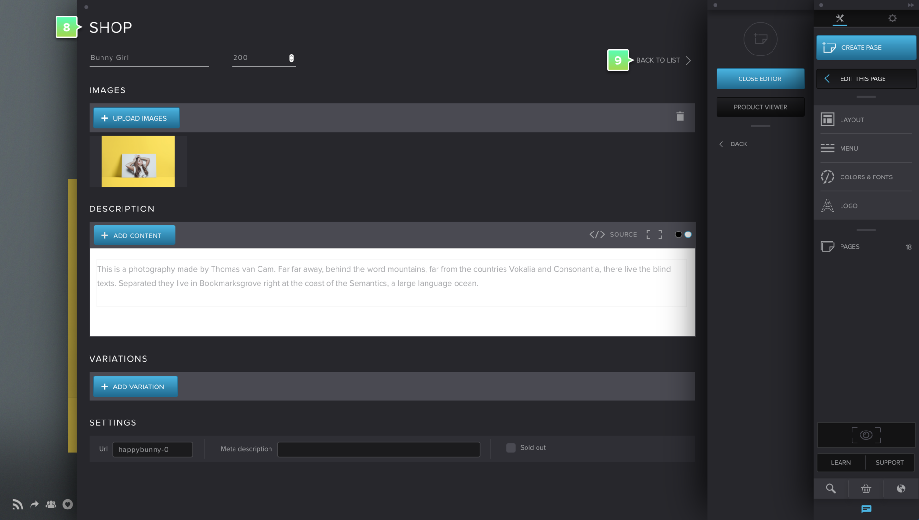Image resolution: width=919 pixels, height=520 pixels.
Task: Click the trash delete images icon
Action: pyautogui.click(x=680, y=116)
